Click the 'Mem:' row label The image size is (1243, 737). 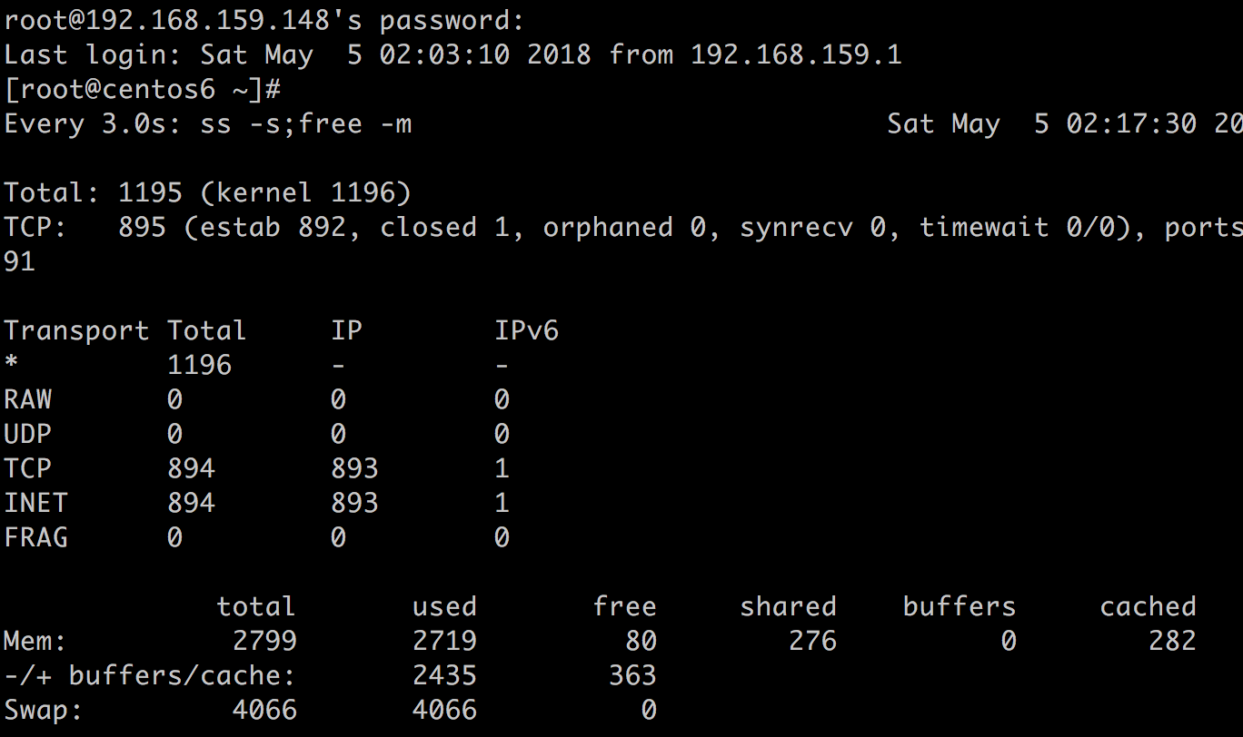(x=35, y=641)
